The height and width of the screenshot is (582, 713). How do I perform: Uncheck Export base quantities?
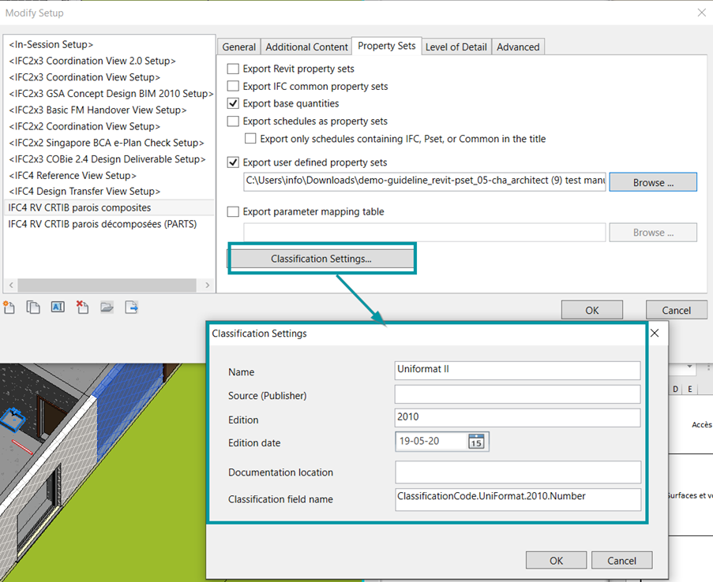pos(233,103)
